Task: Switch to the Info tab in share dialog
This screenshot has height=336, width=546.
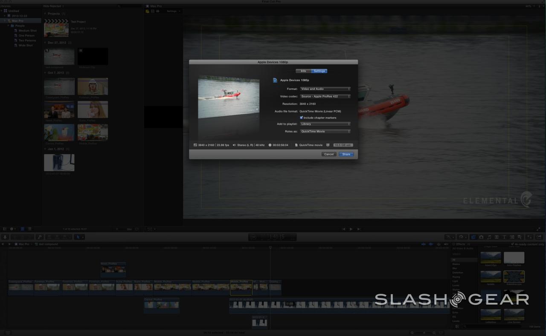Action: click(303, 71)
